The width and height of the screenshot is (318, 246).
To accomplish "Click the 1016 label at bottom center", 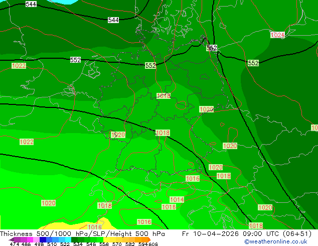I will pos(144,222).
